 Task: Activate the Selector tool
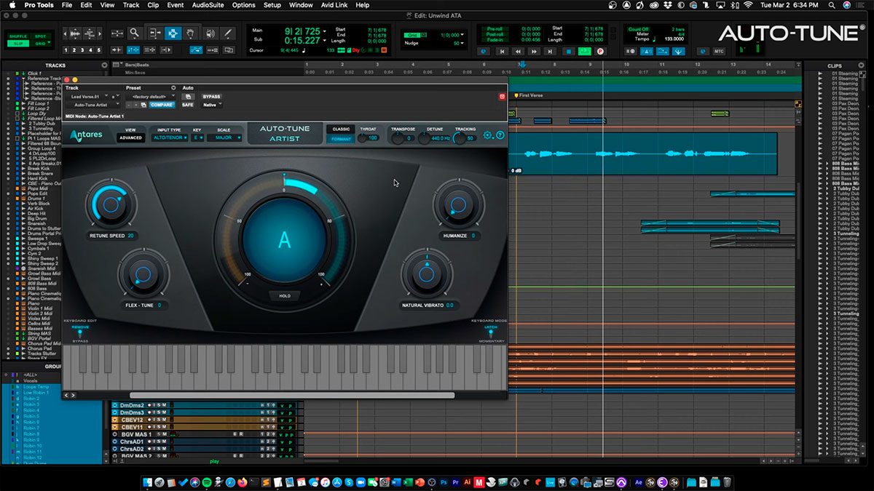pos(173,33)
